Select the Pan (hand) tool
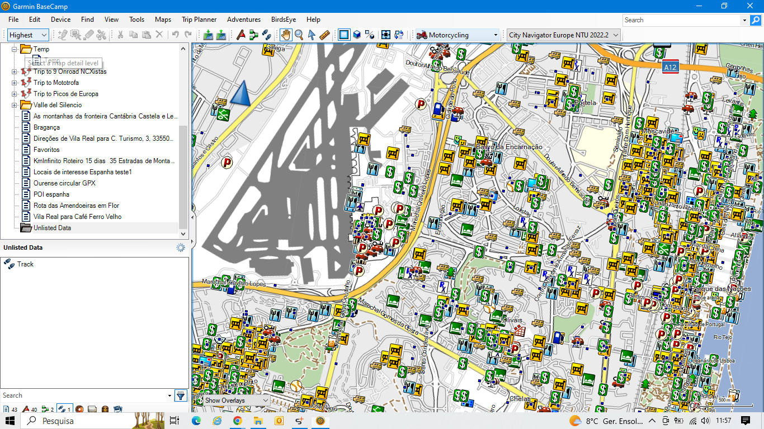Screen dimensions: 764x429 point(286,35)
